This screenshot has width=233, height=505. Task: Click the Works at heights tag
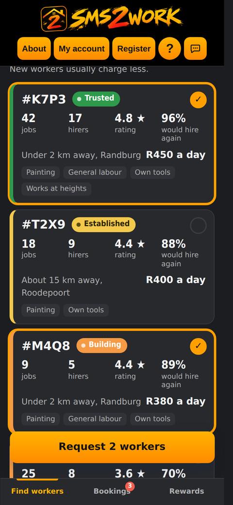click(56, 189)
